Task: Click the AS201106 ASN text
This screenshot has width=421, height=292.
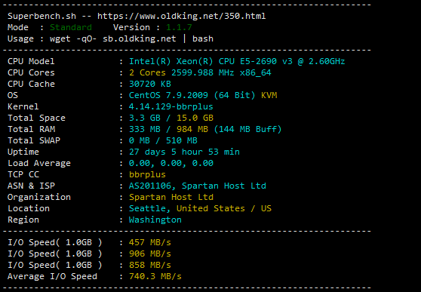Action: click(x=150, y=186)
